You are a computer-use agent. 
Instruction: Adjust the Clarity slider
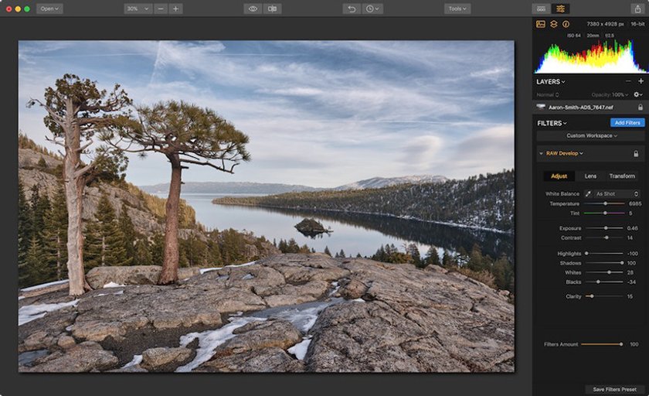tap(604, 296)
